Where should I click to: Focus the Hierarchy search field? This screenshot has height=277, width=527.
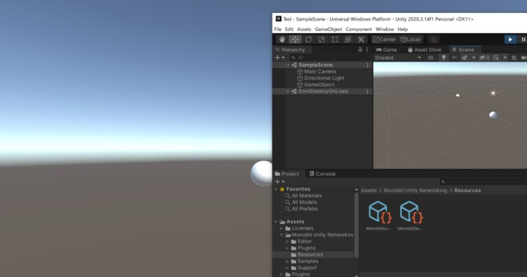click(330, 58)
